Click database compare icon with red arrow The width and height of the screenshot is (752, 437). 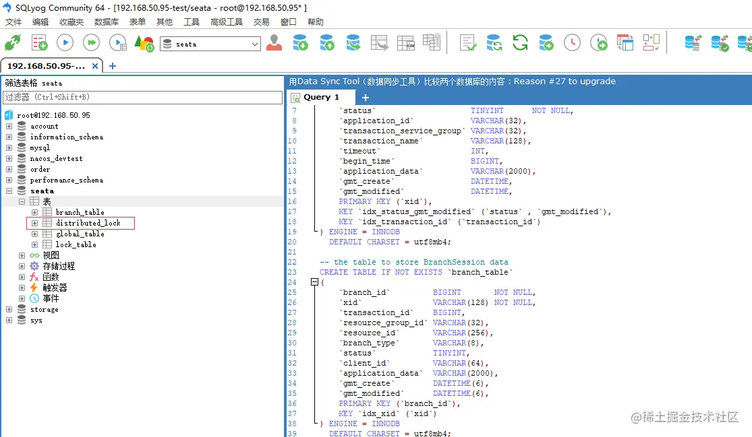693,43
